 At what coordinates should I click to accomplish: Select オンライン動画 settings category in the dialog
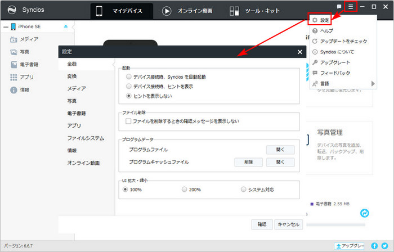point(83,163)
